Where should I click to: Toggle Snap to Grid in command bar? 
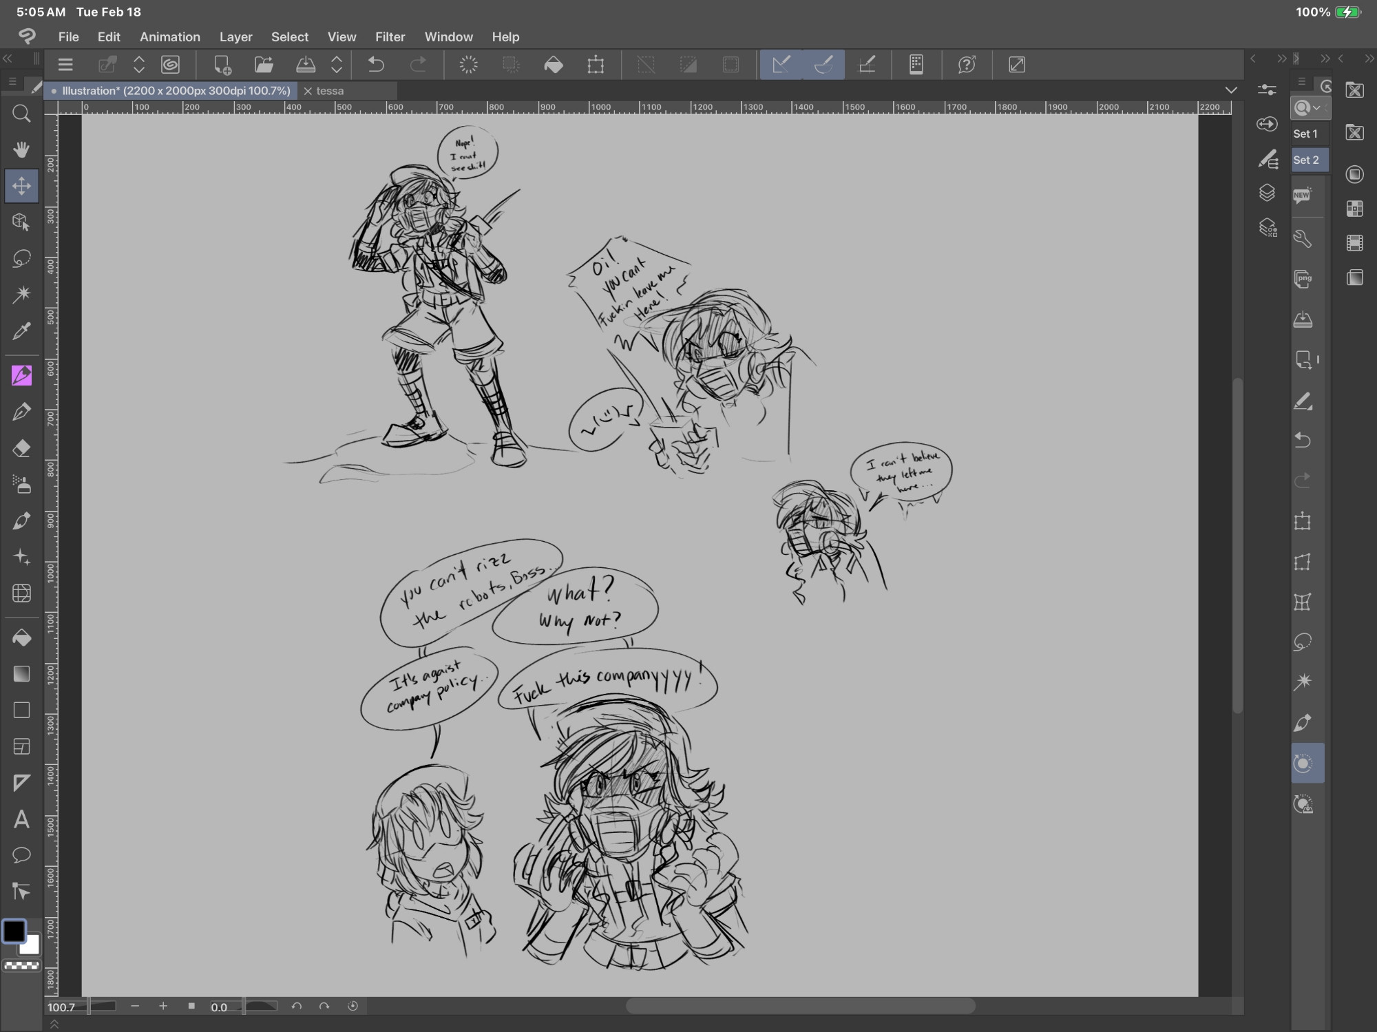867,65
